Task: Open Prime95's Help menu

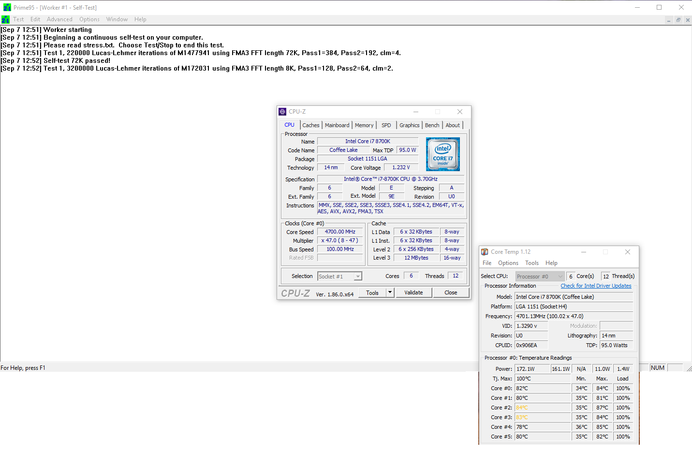Action: [x=140, y=19]
